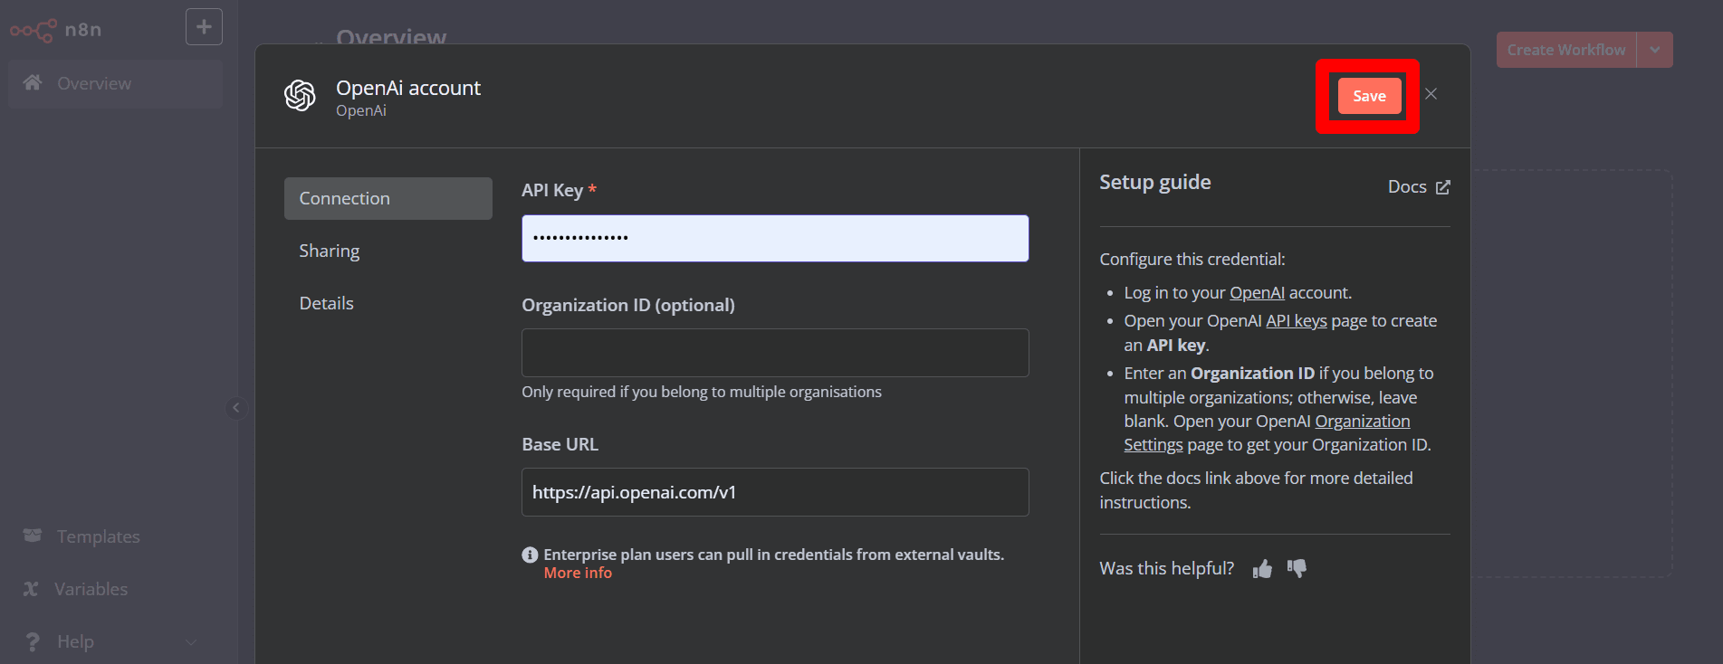Image resolution: width=1723 pixels, height=664 pixels.
Task: Expand the Help menu in sidebar
Action: 115,641
